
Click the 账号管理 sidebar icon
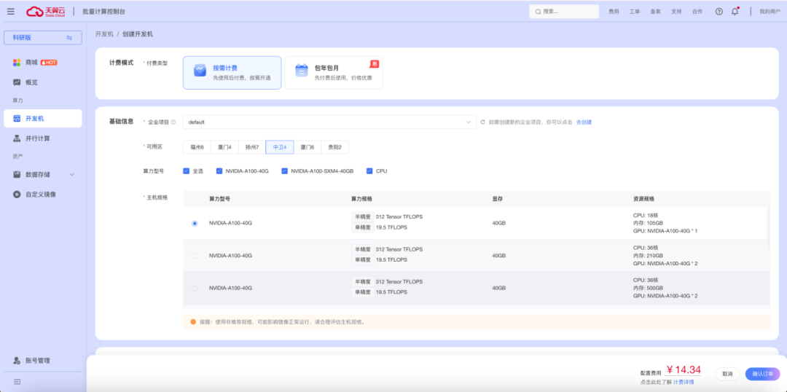click(17, 361)
